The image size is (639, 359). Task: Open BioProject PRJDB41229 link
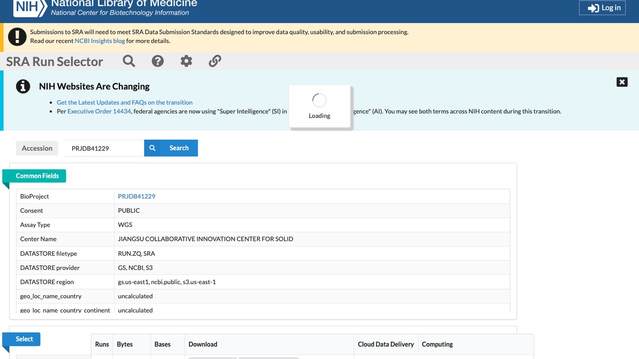click(137, 196)
